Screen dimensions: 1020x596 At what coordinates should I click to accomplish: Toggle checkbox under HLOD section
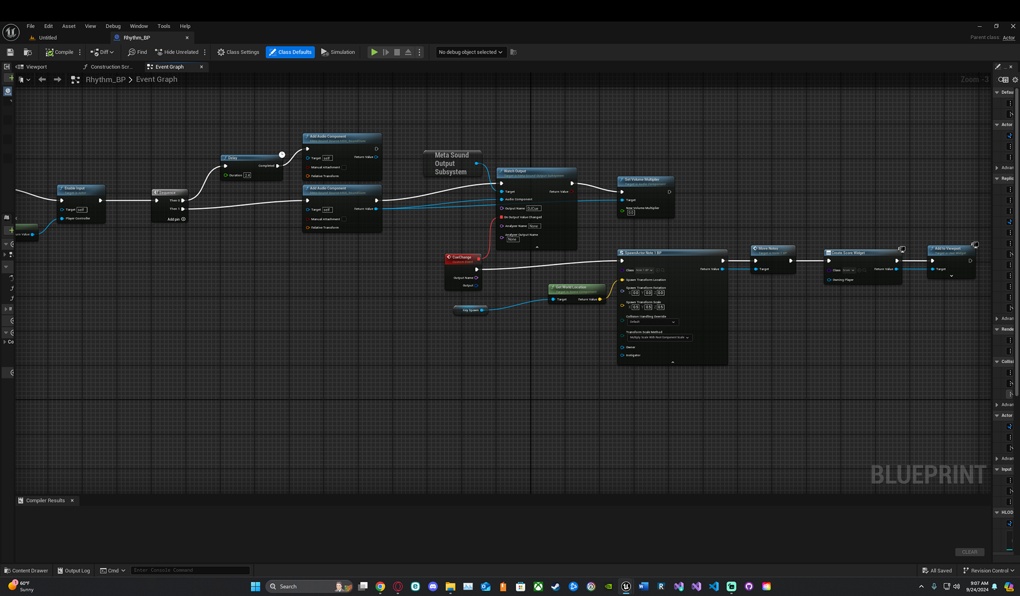(x=1010, y=524)
